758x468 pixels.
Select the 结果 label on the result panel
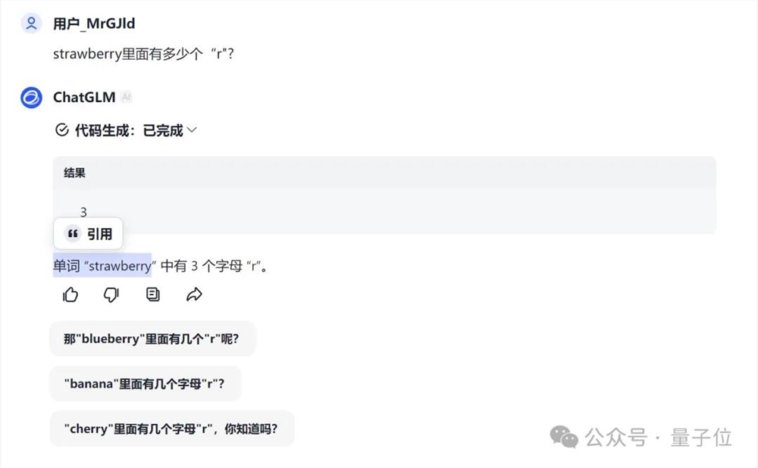(x=74, y=173)
